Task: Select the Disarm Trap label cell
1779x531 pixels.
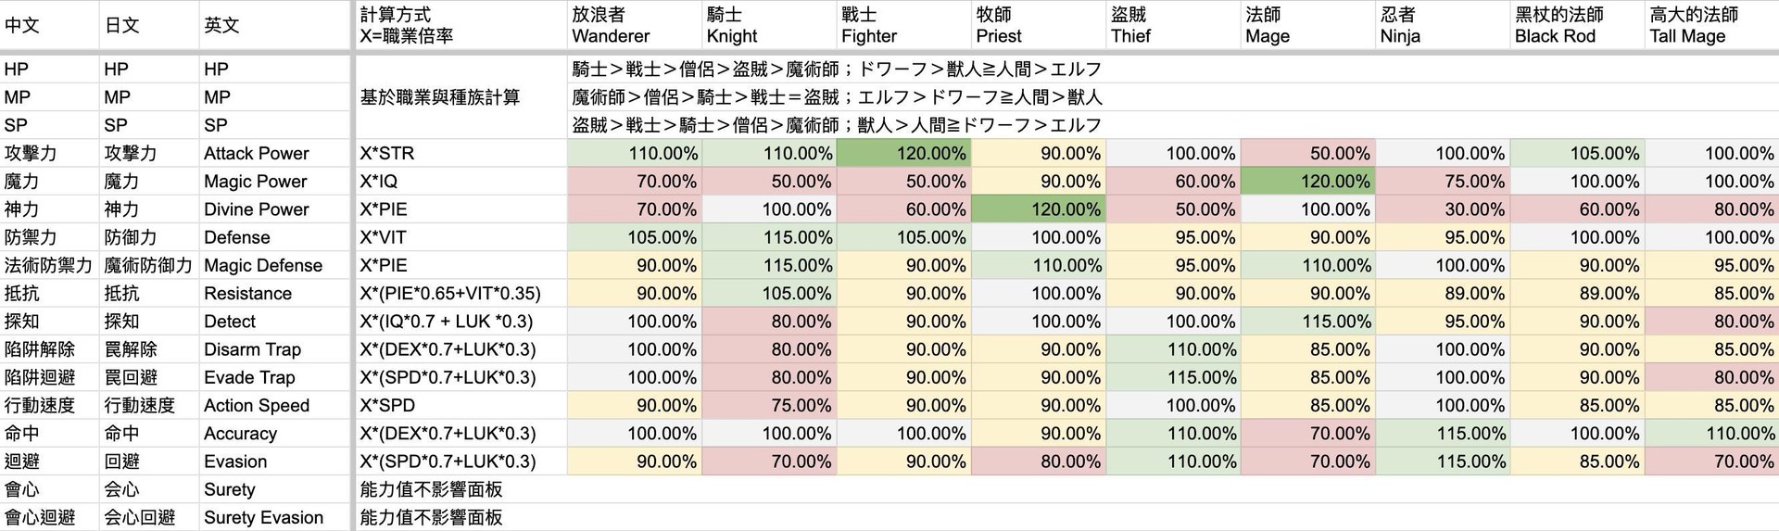Action: pos(276,349)
